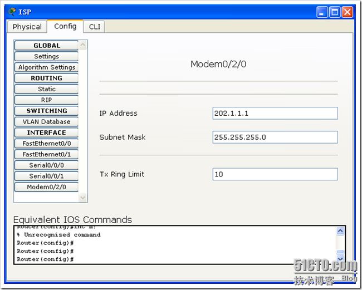The image size is (362, 290).
Task: Click the IP Address field
Action: coord(275,114)
